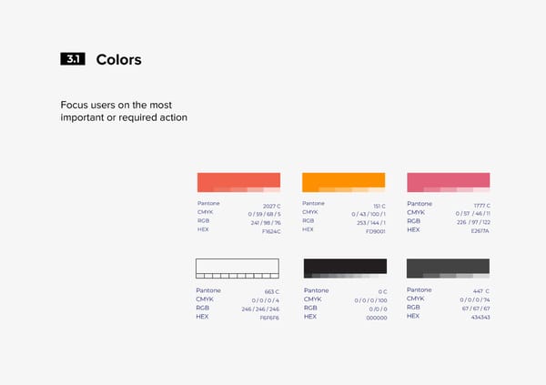Viewport: 546px width, 385px height.
Task: Select the bright orange color swatch
Action: 343,179
